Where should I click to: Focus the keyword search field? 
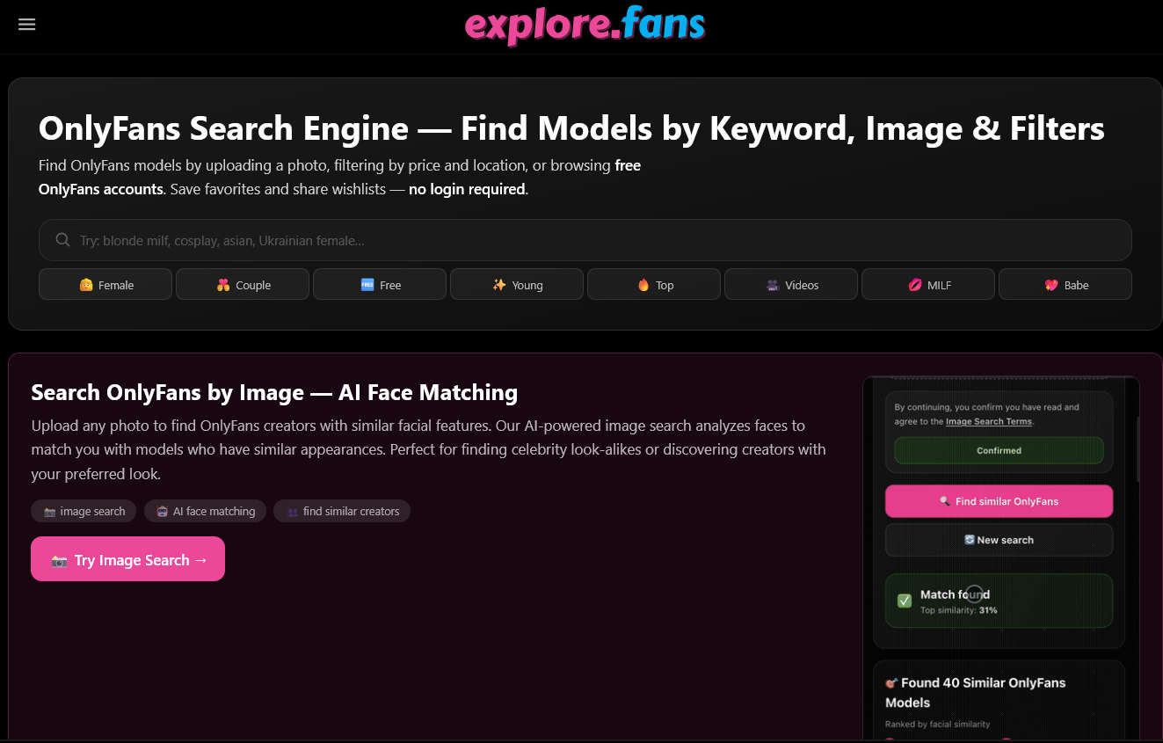[x=585, y=240]
